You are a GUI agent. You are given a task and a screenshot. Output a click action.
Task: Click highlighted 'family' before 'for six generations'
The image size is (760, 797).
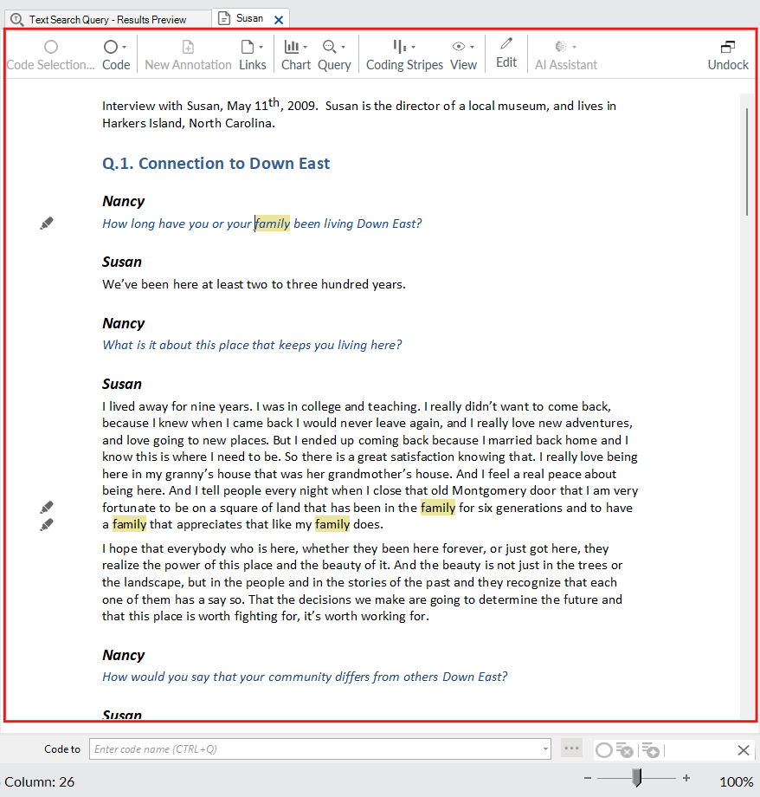point(438,508)
